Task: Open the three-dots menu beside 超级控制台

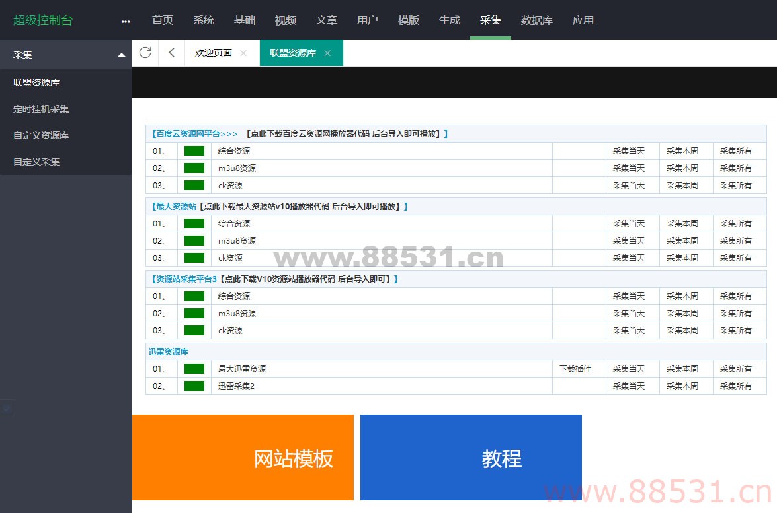Action: coord(126,21)
